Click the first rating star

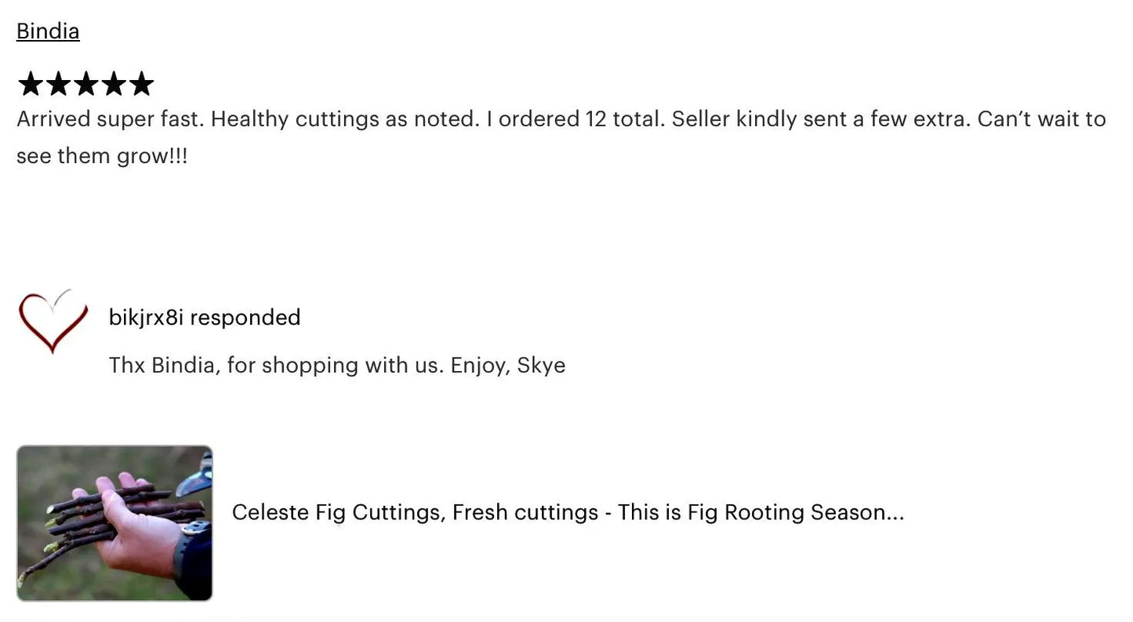(x=30, y=84)
